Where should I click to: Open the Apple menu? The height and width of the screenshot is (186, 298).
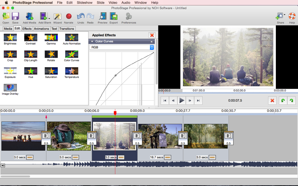(x=6, y=3)
